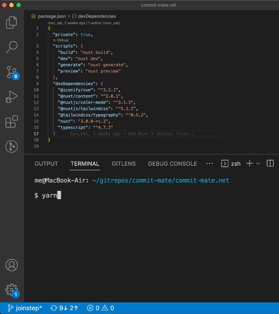Open Run and Debug view
This screenshot has width=279, height=314.
(12, 97)
